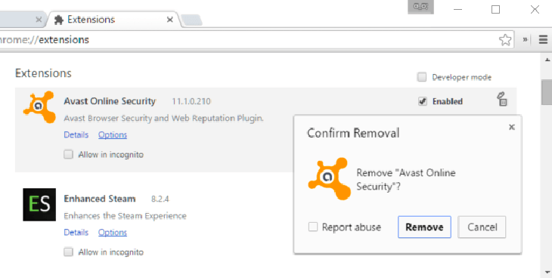Toggle Allow in incognito for Enhanced Steam
The image size is (552, 278).
68,252
